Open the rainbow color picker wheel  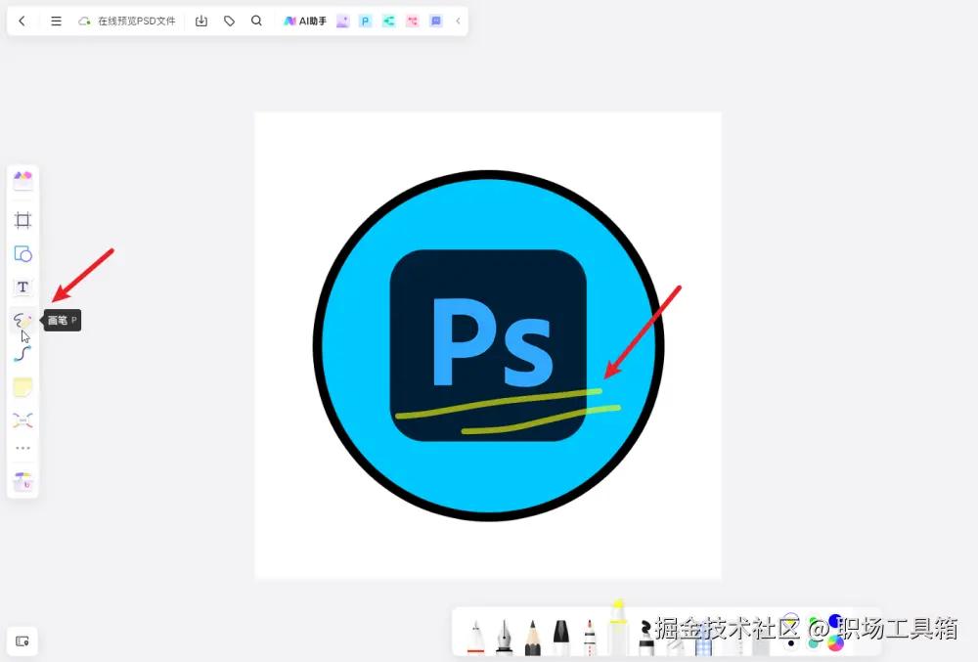[835, 642]
